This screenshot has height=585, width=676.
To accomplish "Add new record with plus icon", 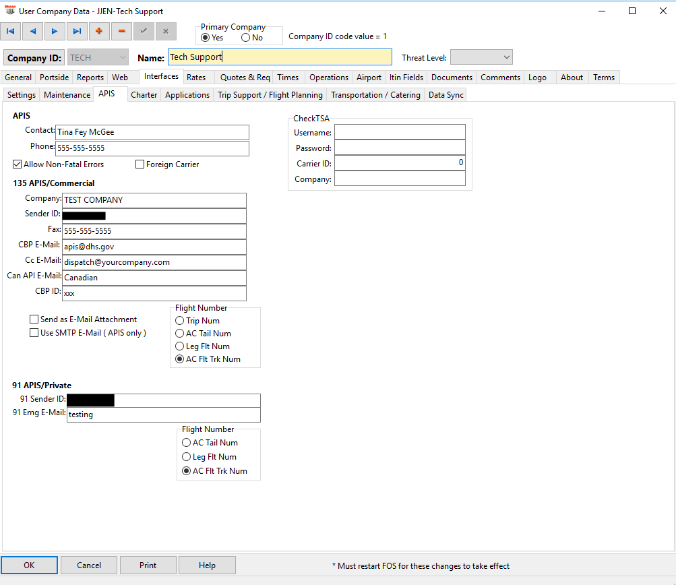I will coord(99,31).
